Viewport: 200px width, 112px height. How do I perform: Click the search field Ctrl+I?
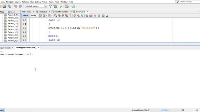[x=189, y=2]
